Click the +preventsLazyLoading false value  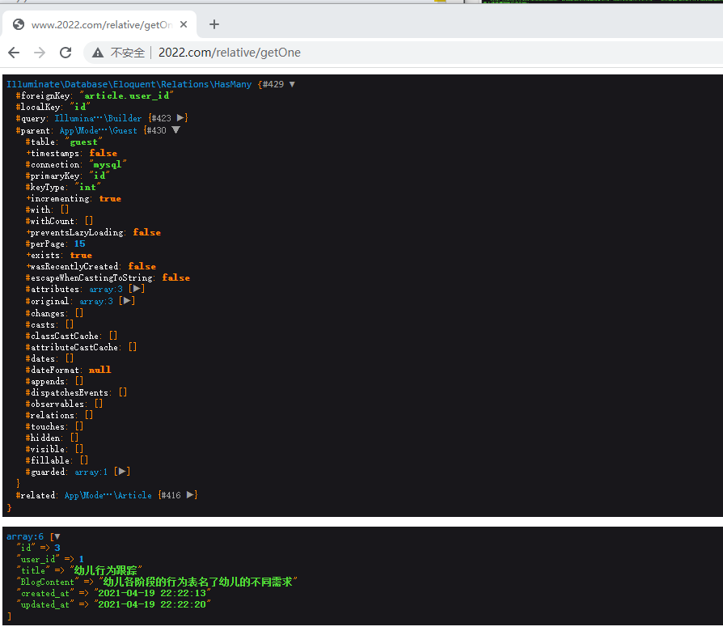click(147, 232)
